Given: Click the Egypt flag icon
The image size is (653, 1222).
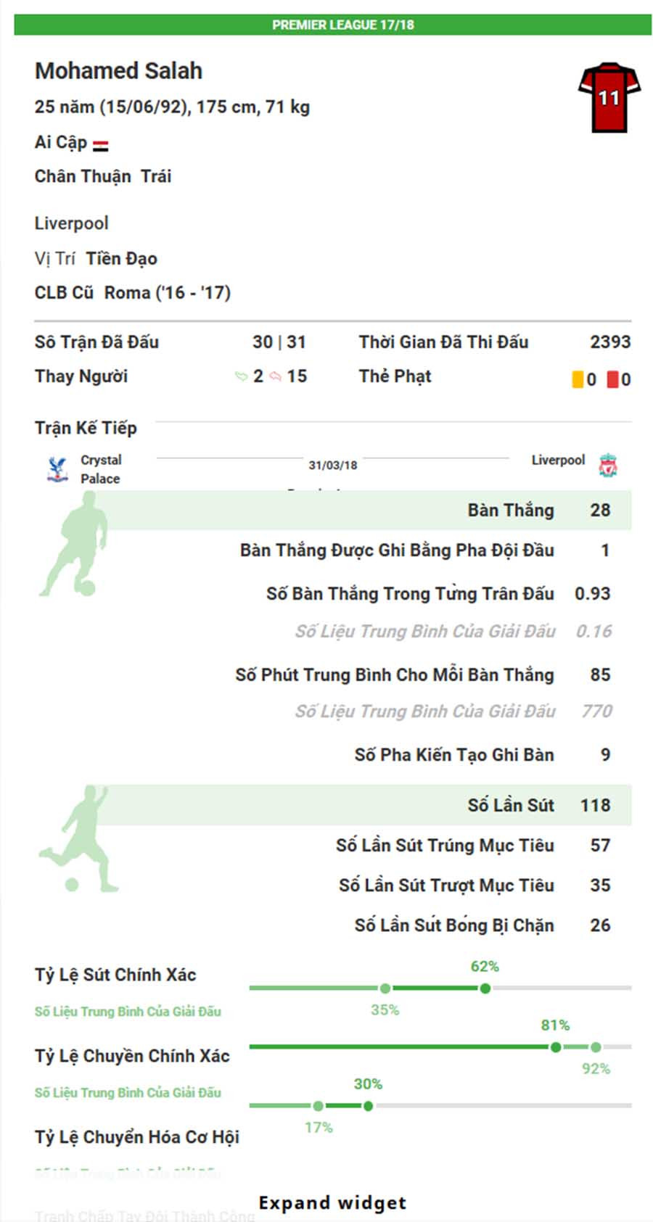Looking at the screenshot, I should [101, 145].
